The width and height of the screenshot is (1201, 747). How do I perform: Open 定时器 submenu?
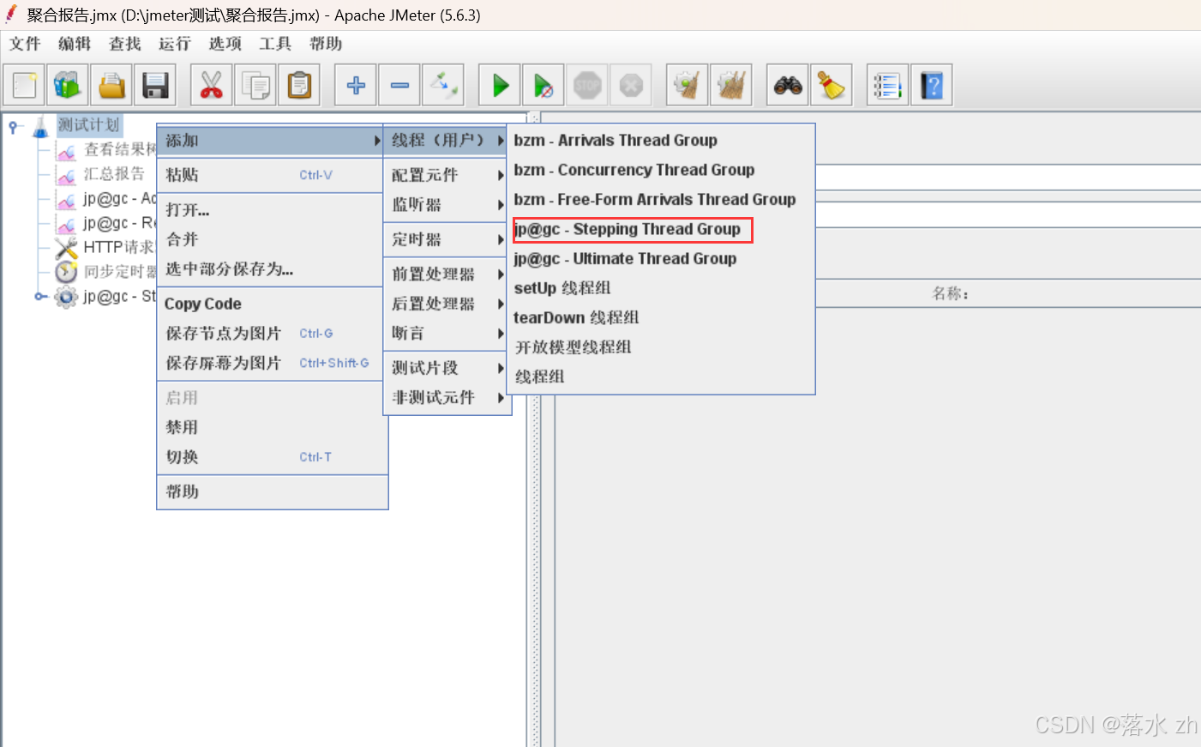[x=447, y=239]
